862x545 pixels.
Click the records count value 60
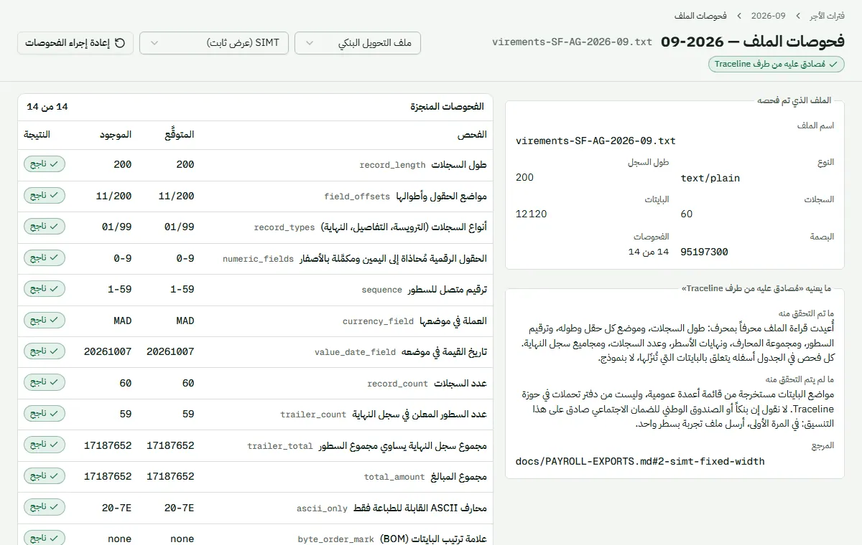(x=687, y=214)
